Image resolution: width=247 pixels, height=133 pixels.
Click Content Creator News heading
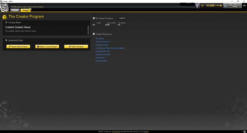18,27
